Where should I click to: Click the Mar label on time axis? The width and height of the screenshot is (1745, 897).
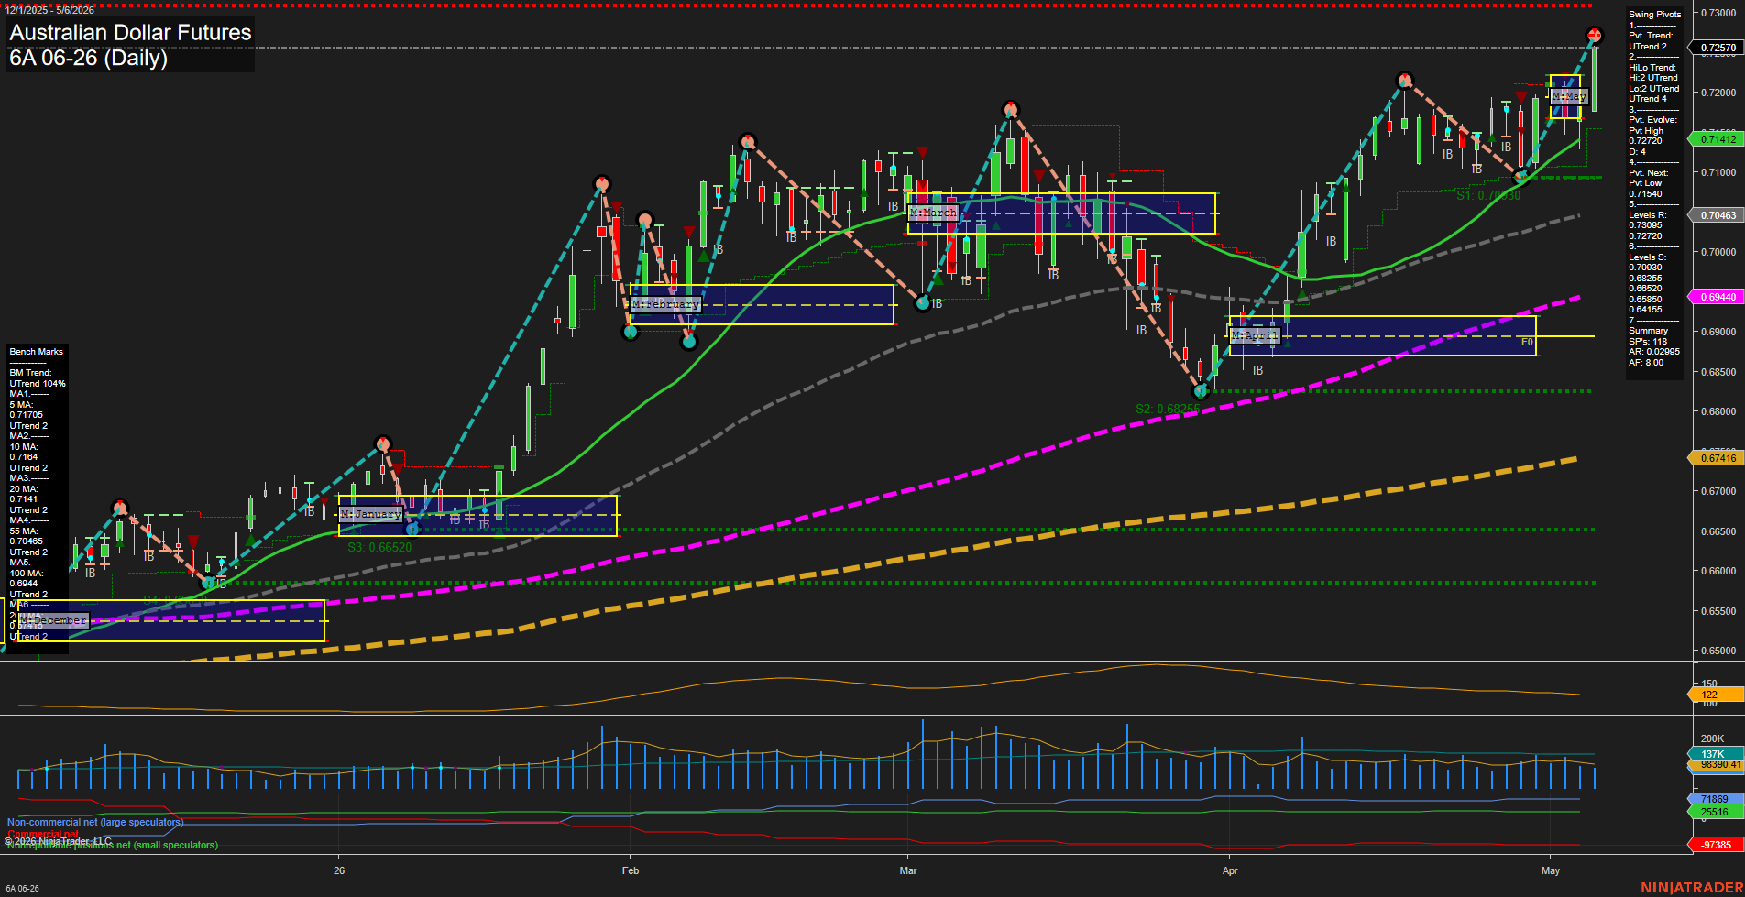coord(908,870)
